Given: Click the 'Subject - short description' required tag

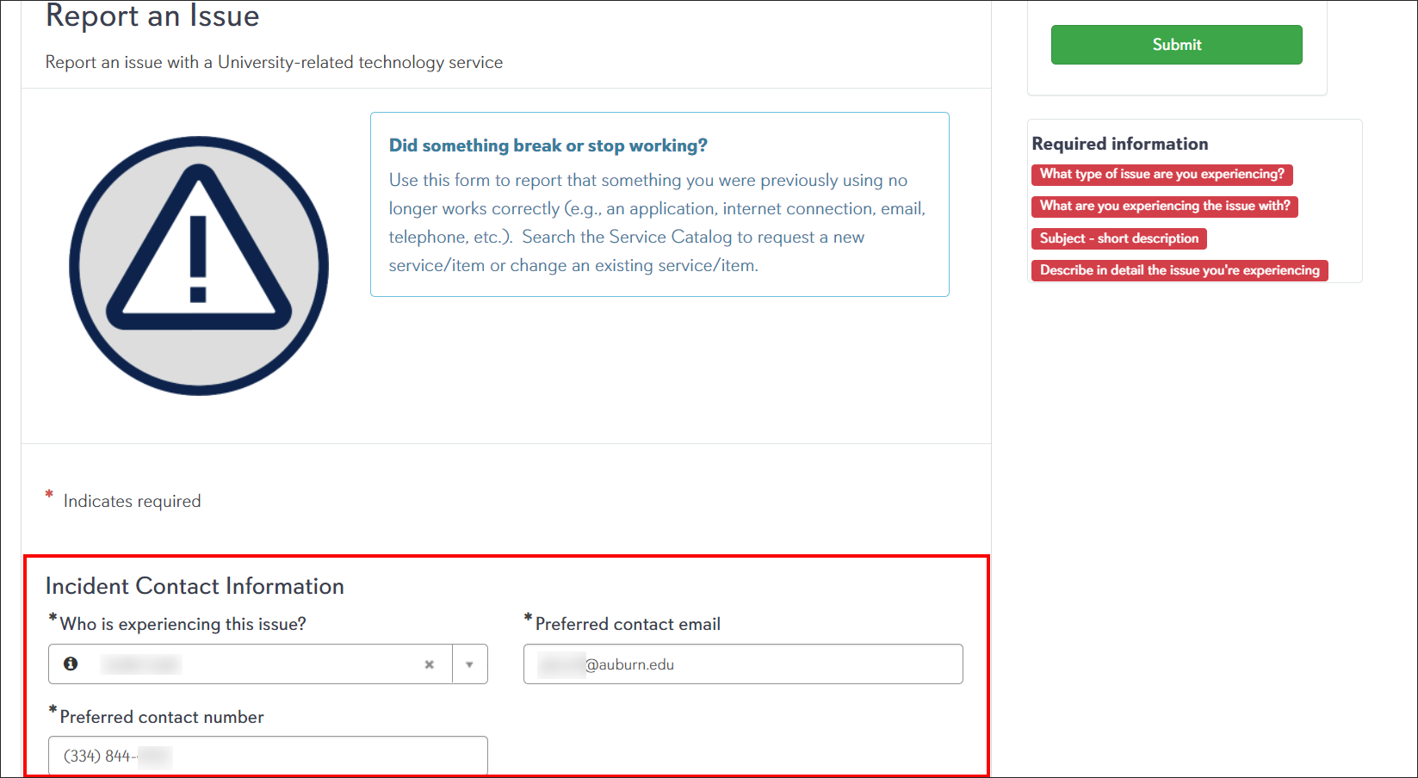Looking at the screenshot, I should (x=1119, y=238).
